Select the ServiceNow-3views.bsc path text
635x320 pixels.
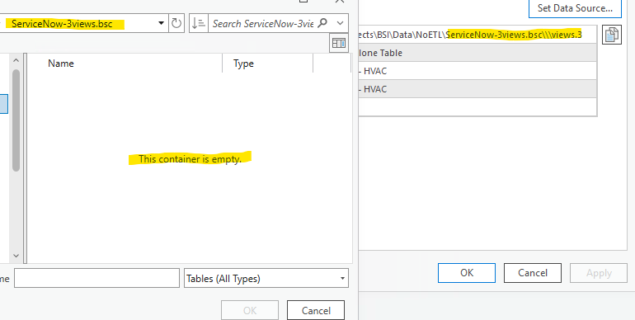tap(62, 23)
